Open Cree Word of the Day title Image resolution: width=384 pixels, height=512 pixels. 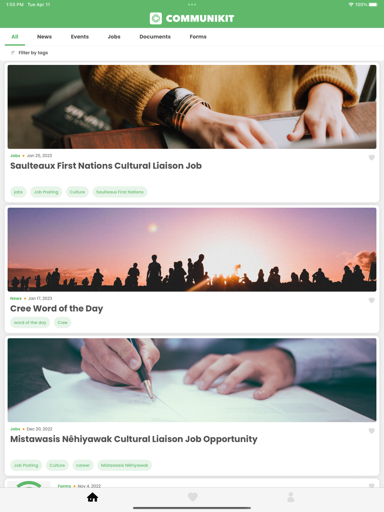tap(56, 309)
